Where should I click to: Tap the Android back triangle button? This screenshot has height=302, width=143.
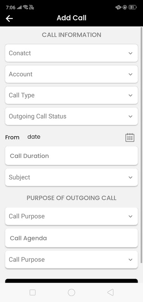point(111,292)
